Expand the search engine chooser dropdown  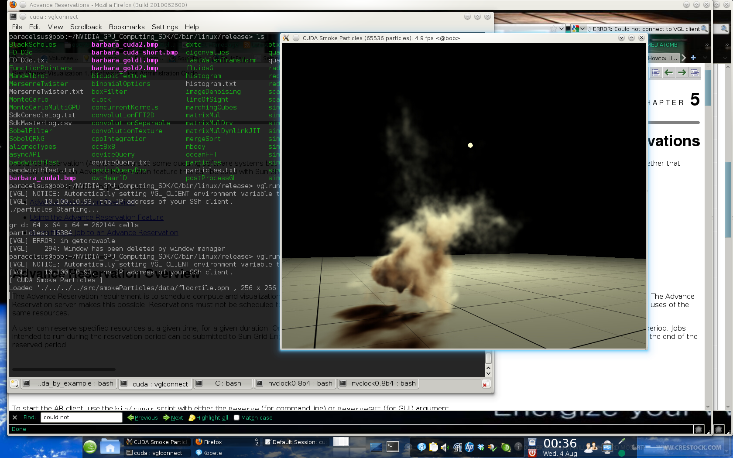click(582, 29)
